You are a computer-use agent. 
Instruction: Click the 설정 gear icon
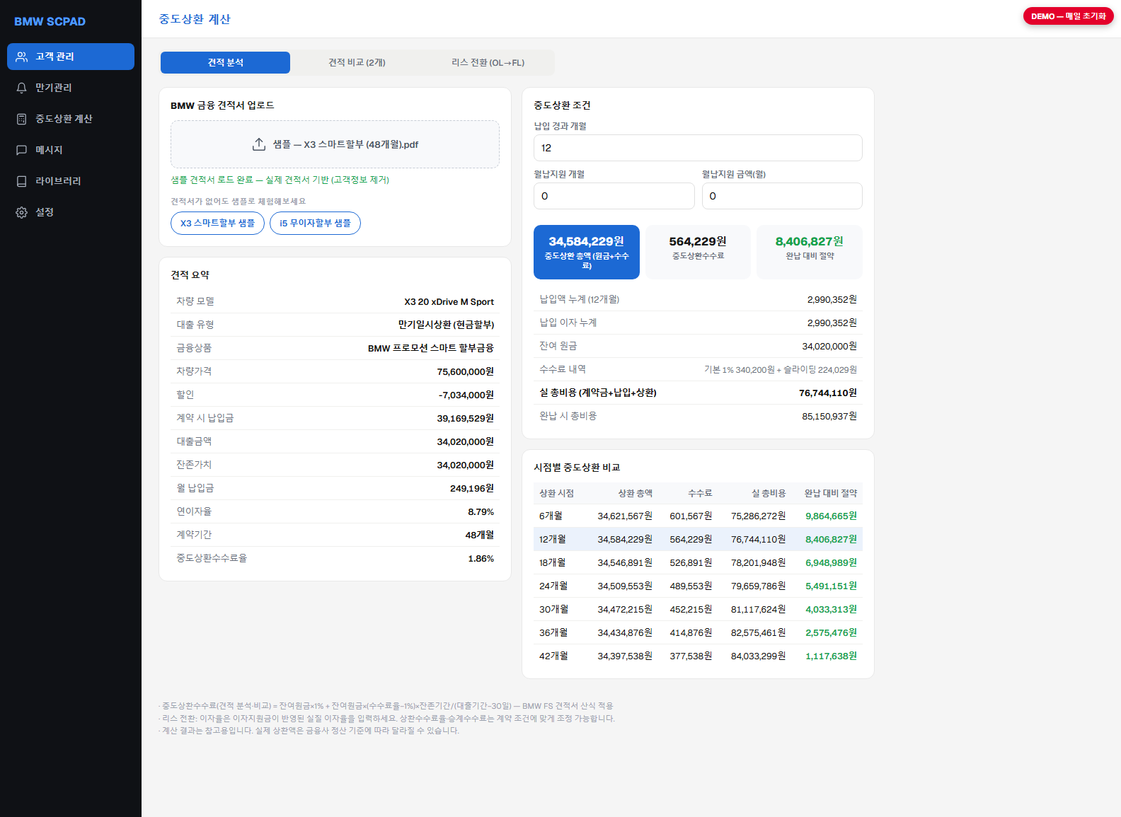point(22,212)
